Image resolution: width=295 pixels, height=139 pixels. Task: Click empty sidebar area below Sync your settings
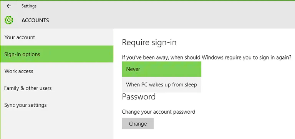pos(57,126)
